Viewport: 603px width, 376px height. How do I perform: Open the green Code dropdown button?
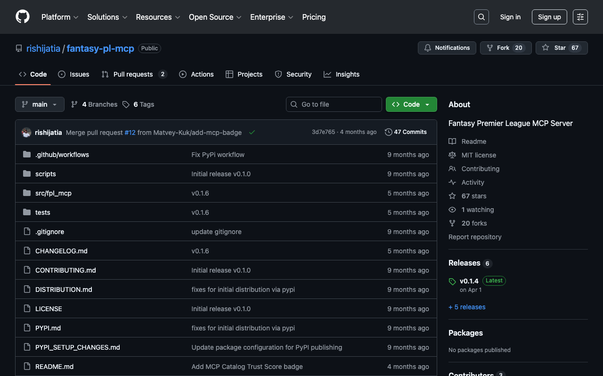click(x=411, y=104)
